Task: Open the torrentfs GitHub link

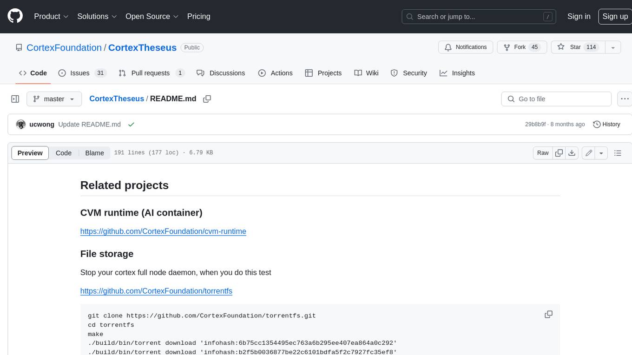Action: (156, 291)
